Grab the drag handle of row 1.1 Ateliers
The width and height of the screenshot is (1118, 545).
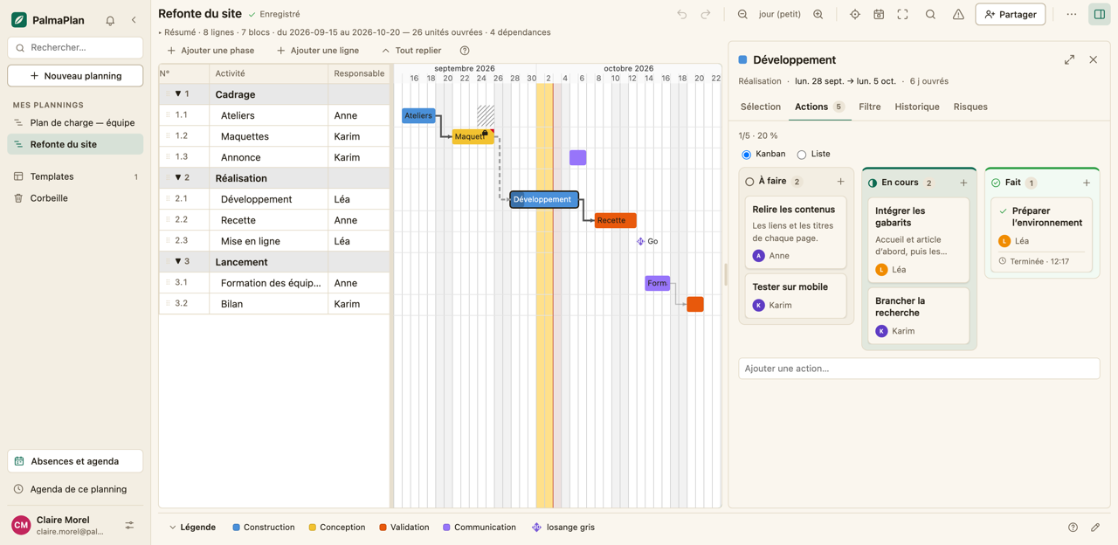point(168,115)
